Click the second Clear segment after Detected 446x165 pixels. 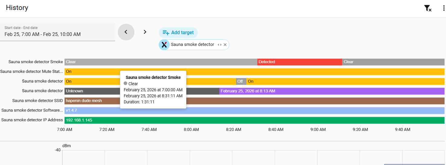pos(393,62)
